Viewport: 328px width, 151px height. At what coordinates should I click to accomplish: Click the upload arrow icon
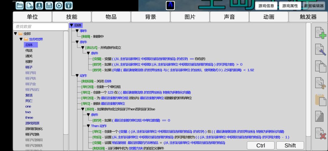click(x=69, y=6)
